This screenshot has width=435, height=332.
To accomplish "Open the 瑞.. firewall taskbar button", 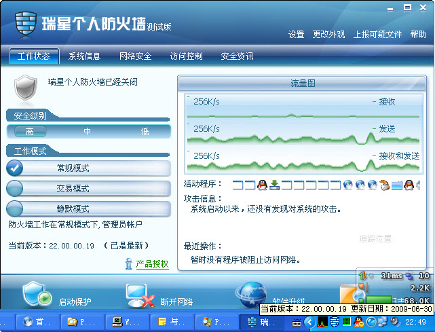I will [262, 322].
